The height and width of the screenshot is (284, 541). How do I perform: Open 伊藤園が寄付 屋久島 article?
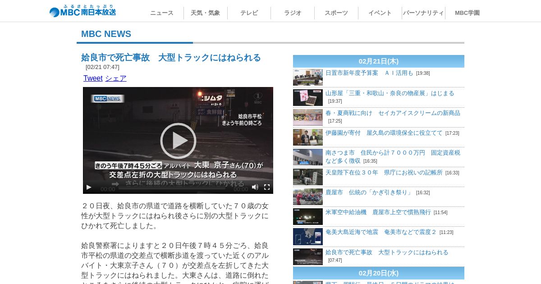pos(384,133)
